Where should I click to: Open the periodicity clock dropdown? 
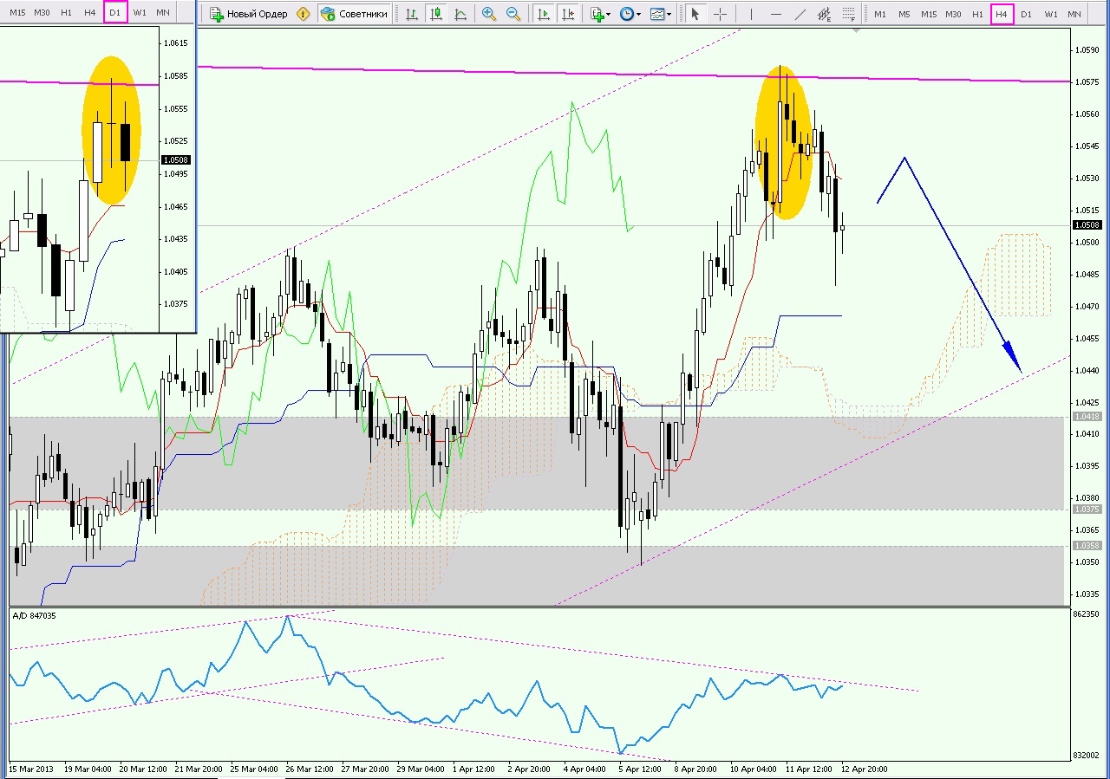(630, 14)
